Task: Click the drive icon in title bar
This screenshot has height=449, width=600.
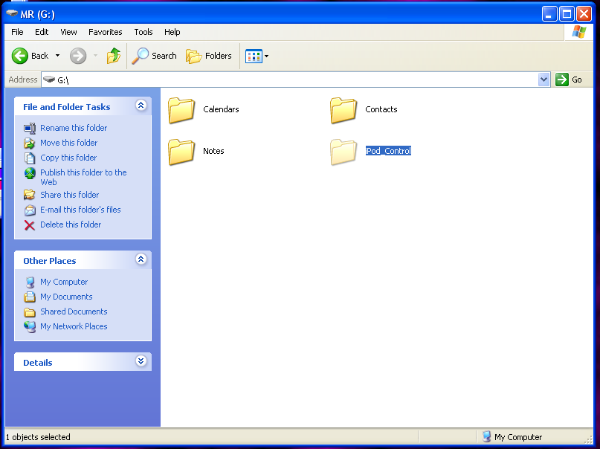Action: [12, 14]
